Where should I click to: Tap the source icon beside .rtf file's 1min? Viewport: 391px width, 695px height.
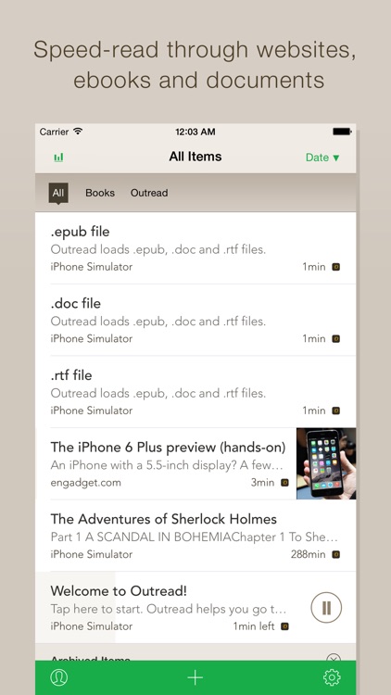tap(336, 411)
